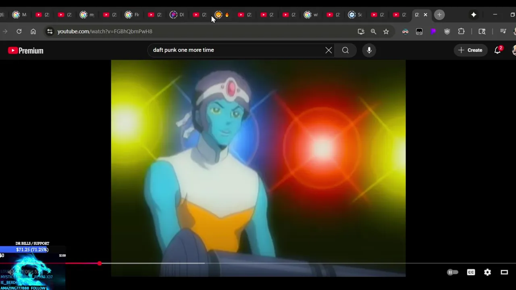Screen dimensions: 516x290
Task: Click the Gemini sparkle icon in tab strip
Action: coord(474,15)
